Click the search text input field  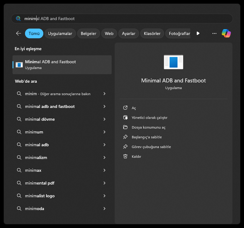[x=122, y=19]
